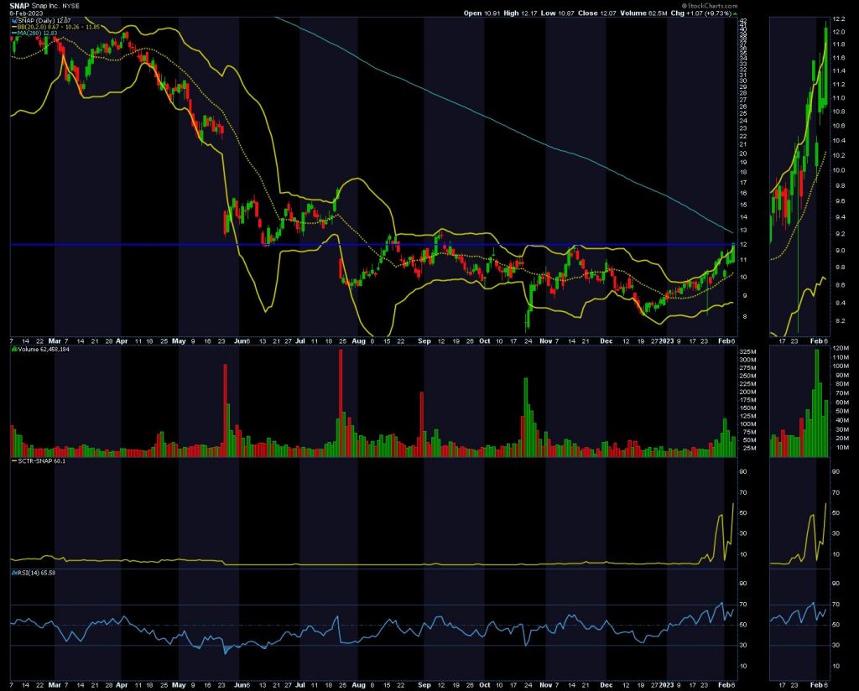
Task: Click the Chg +1.07 (+9.73%) value
Action: coord(700,13)
